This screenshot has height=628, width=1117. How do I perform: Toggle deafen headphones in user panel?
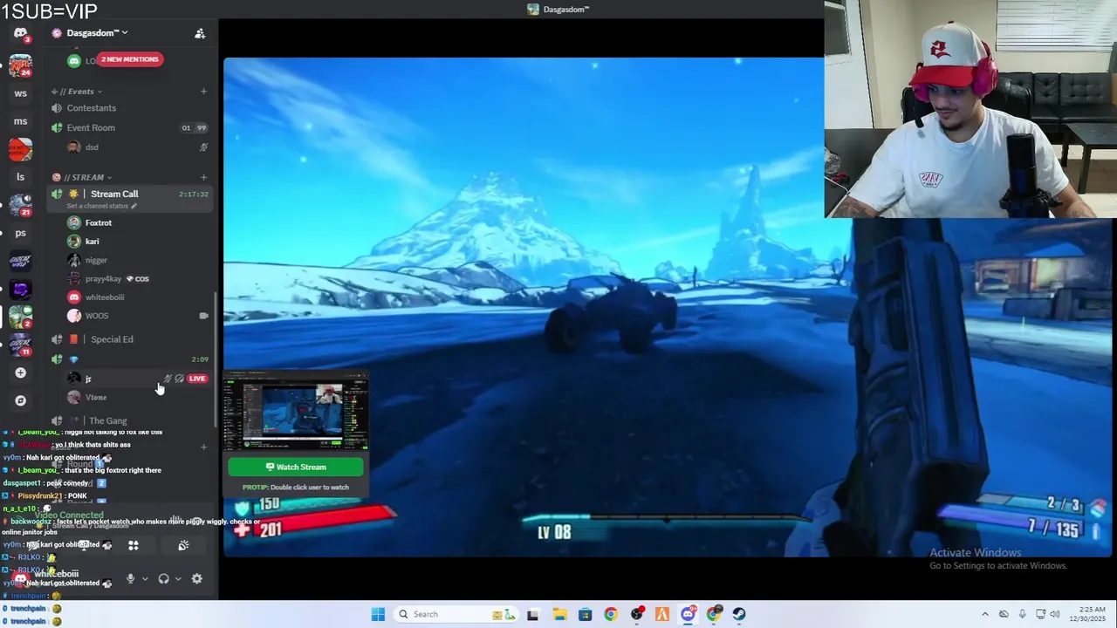pos(163,578)
